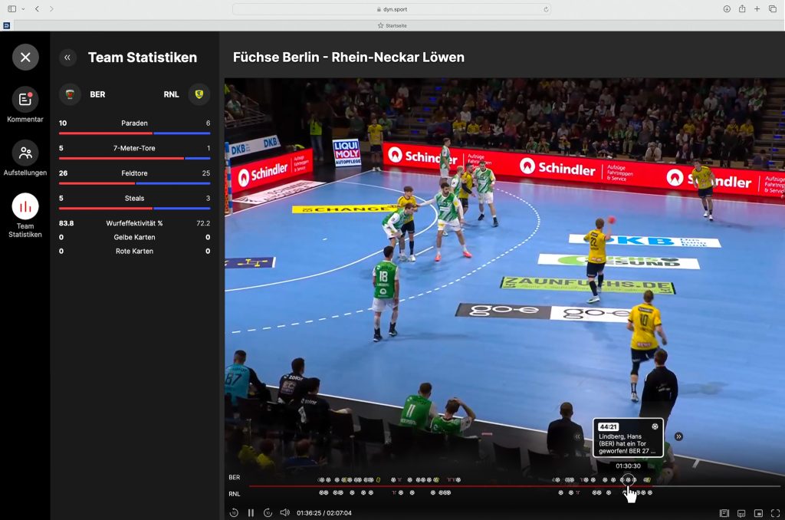
Task: Enter fullscreen video mode
Action: tap(775, 512)
